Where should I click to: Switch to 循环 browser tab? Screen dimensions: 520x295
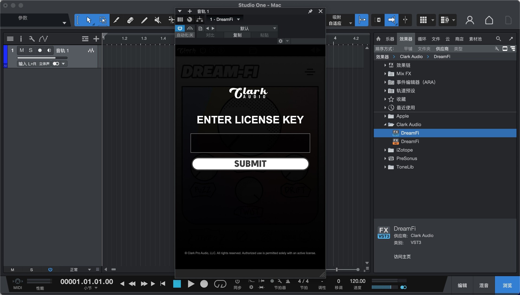tap(422, 39)
